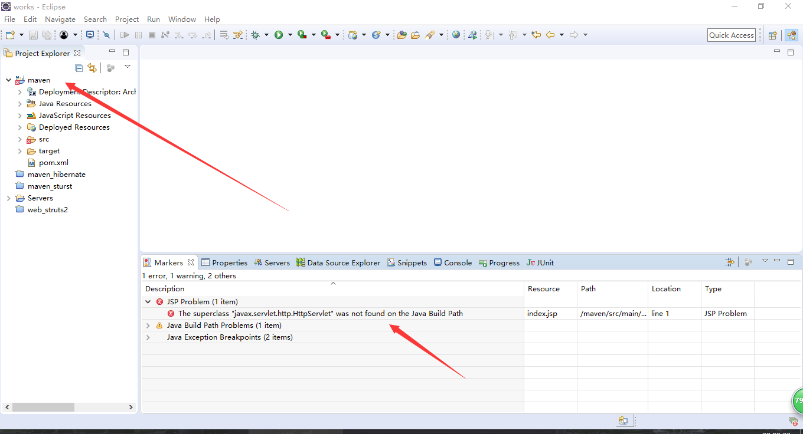Open the Back history dropdown arrow
Viewport: 803px width, 434px height.
point(562,35)
